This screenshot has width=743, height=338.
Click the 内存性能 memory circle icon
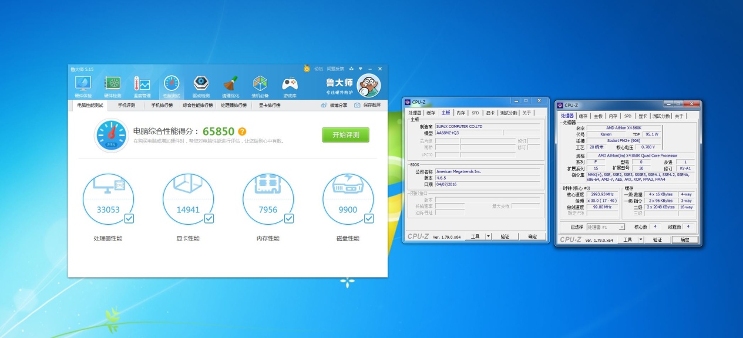[x=268, y=200]
